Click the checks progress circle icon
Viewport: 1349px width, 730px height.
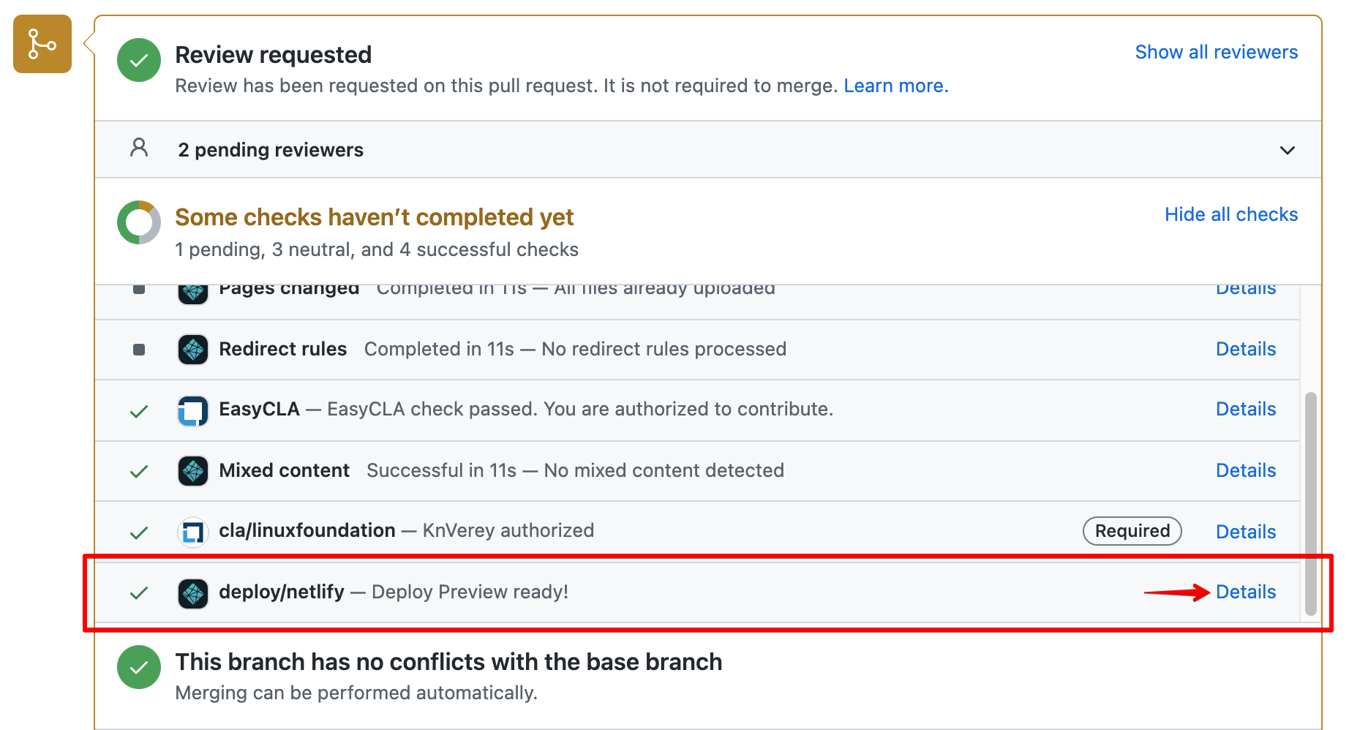(138, 222)
